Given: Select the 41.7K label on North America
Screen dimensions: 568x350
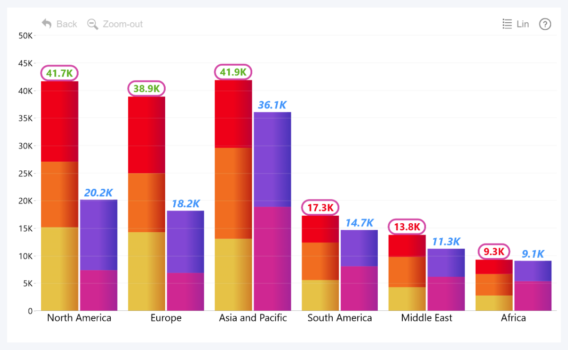Looking at the screenshot, I should coord(60,73).
